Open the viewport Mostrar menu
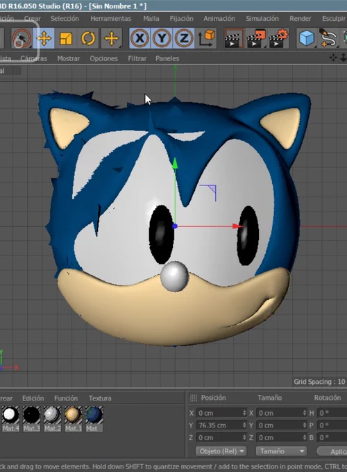Screen dimensions: 347x472 pos(69,58)
